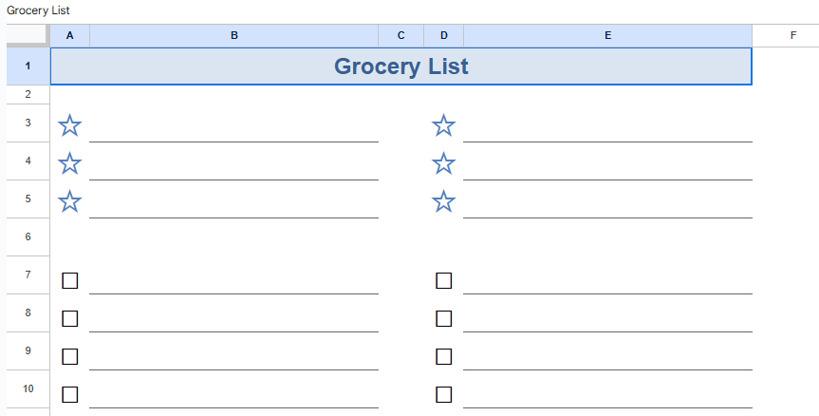Viewport: 819px width, 416px height.
Task: Click the star icon in cell A3
Action: tap(69, 125)
